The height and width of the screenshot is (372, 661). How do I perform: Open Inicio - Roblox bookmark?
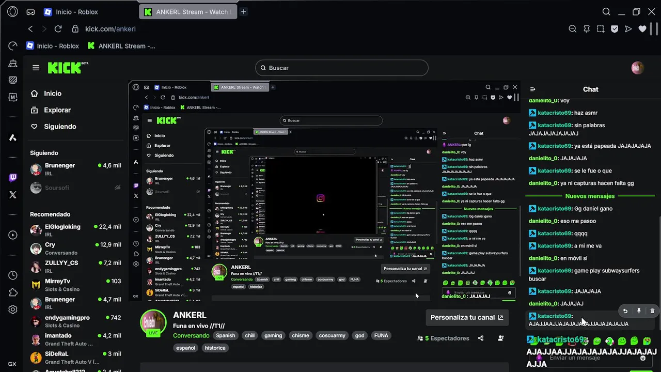click(x=53, y=46)
